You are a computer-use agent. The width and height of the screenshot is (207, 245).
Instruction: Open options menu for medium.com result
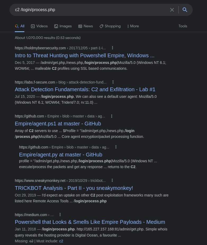pyautogui.click(x=60, y=215)
